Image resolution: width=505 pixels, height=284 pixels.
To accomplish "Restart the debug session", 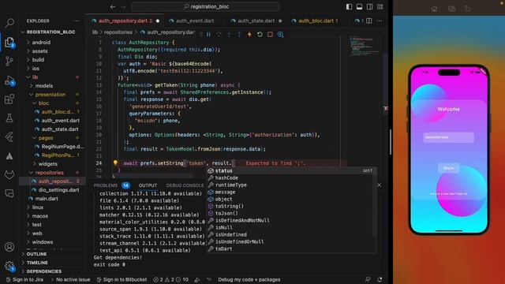I will pos(260,35).
